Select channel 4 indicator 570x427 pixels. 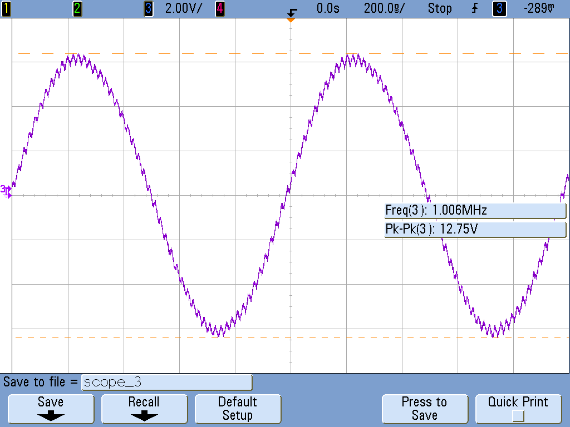point(219,8)
